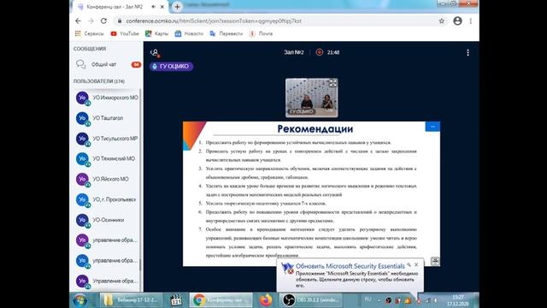Viewport: 547px width, 308px height.
Task: Select the Конференц-зал browser tab
Action: click(x=121, y=7)
